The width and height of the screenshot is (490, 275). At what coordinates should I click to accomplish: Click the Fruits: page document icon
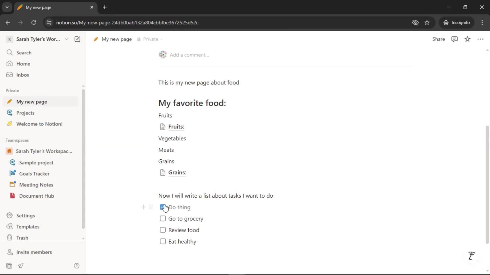pyautogui.click(x=163, y=127)
